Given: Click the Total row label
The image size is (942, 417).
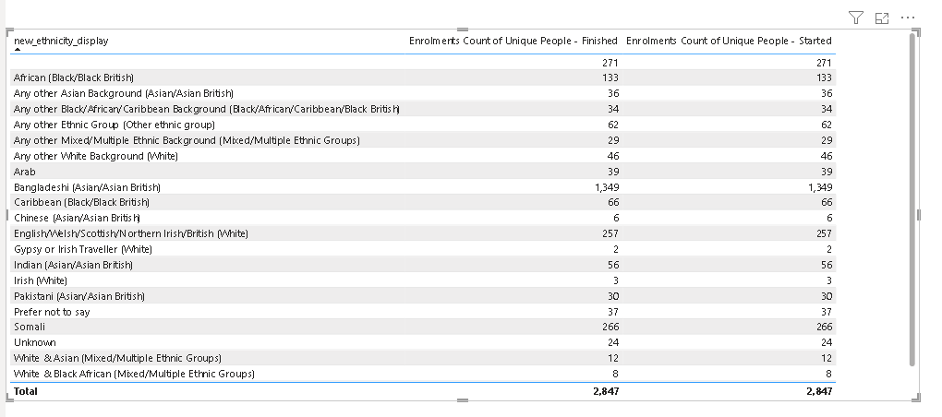Looking at the screenshot, I should click(x=26, y=391).
